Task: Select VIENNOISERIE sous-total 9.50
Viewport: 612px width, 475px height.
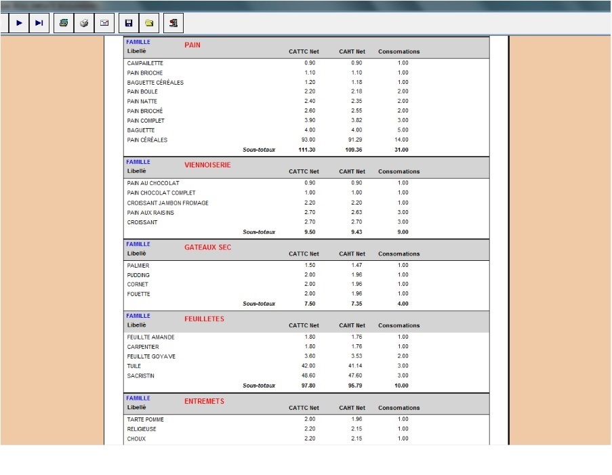Action: (310, 232)
